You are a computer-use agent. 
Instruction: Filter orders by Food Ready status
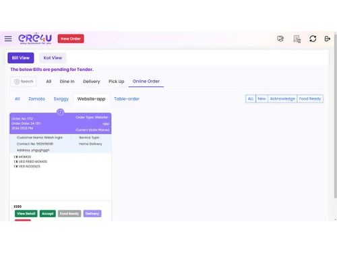pyautogui.click(x=310, y=99)
